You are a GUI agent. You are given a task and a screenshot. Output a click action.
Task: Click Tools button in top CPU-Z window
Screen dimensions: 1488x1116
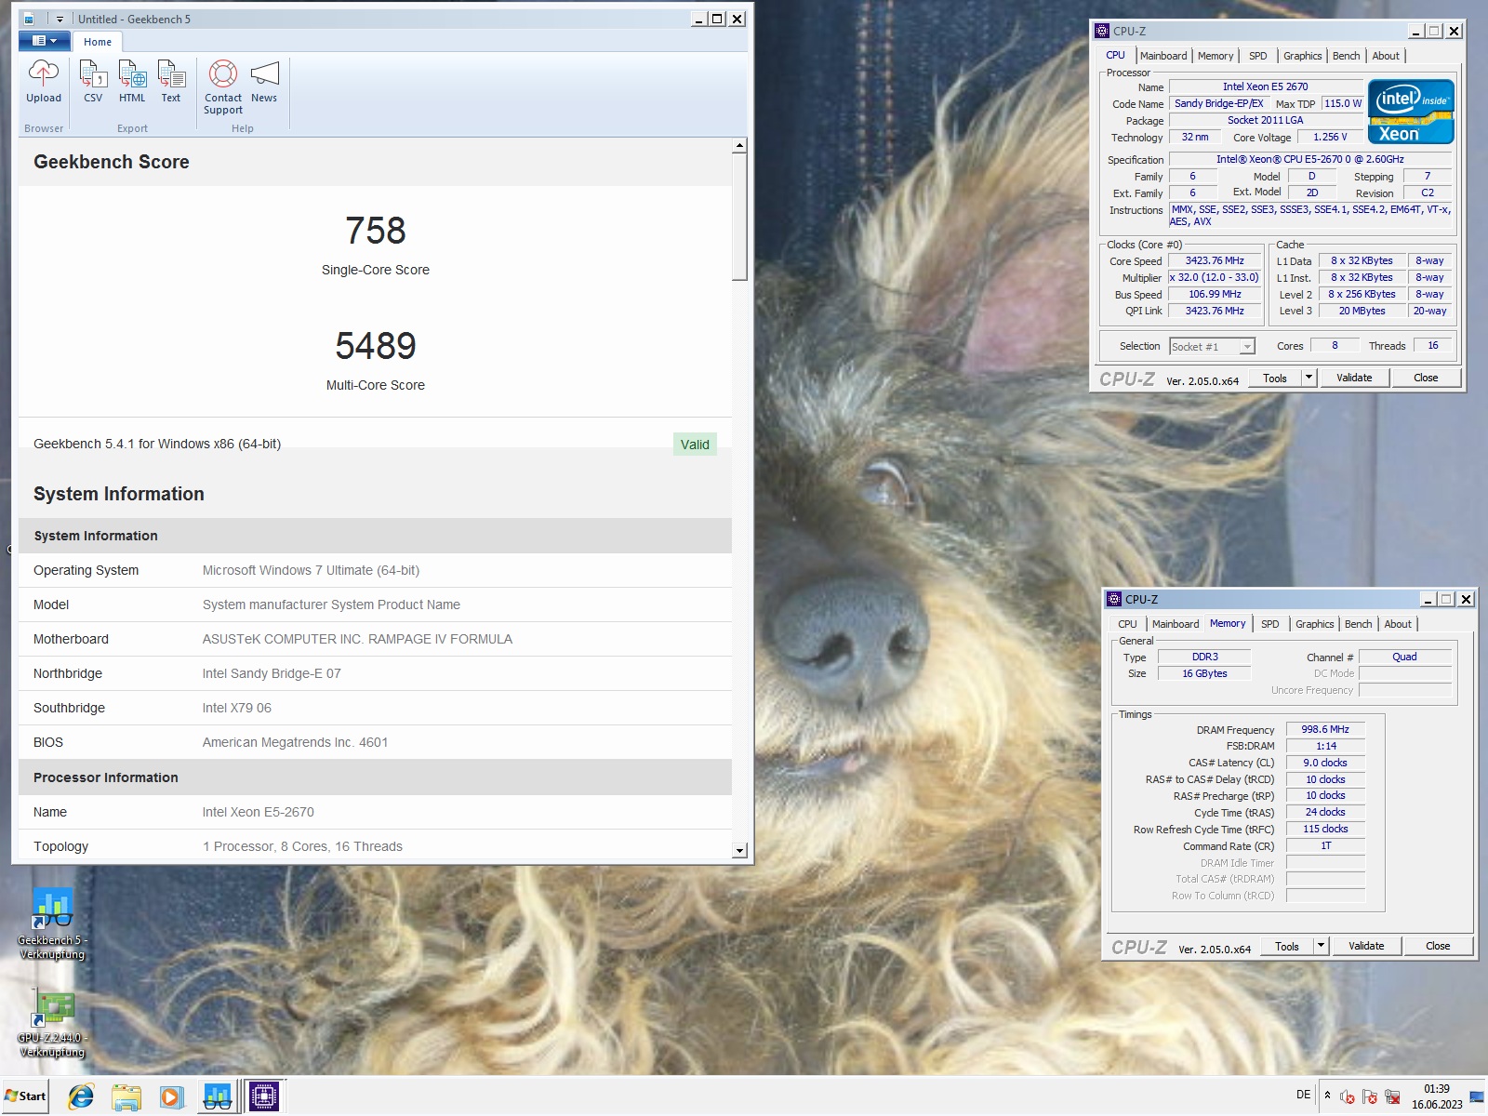click(x=1275, y=378)
